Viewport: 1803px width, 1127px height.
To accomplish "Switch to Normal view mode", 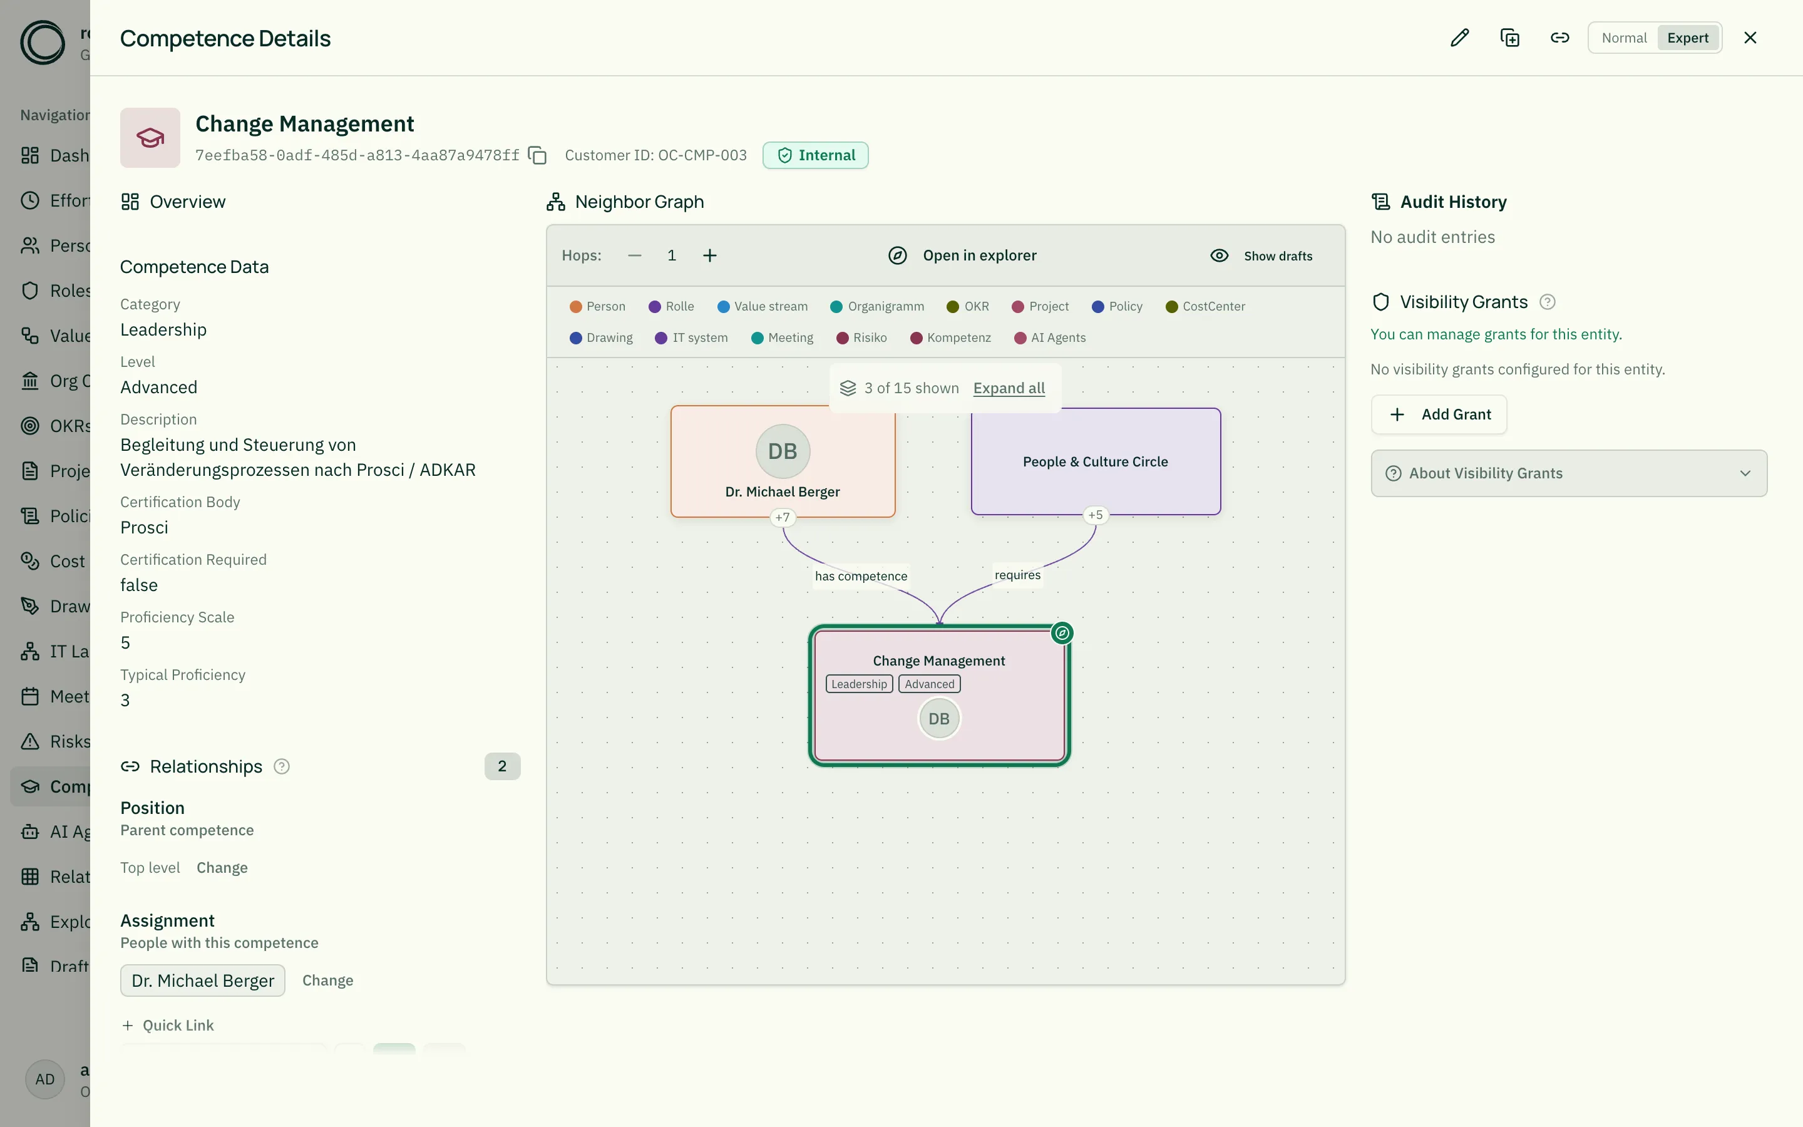I will coord(1623,38).
